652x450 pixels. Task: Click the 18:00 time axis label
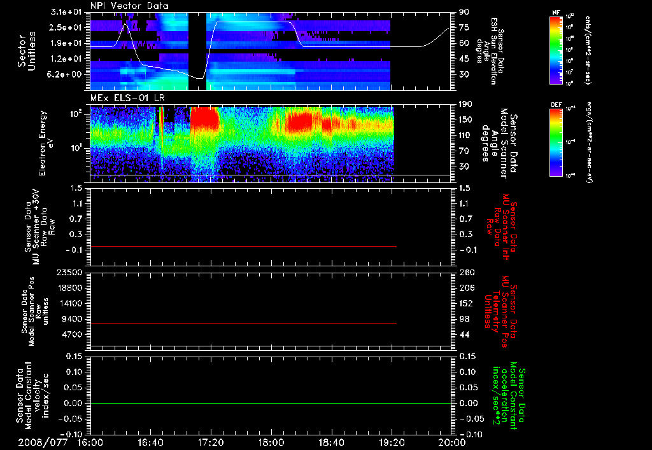pyautogui.click(x=271, y=442)
